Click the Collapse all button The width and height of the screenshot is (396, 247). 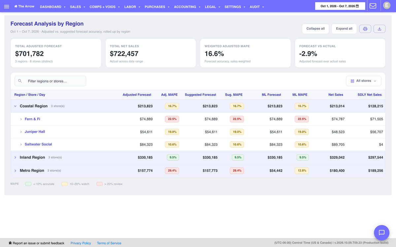tap(315, 29)
